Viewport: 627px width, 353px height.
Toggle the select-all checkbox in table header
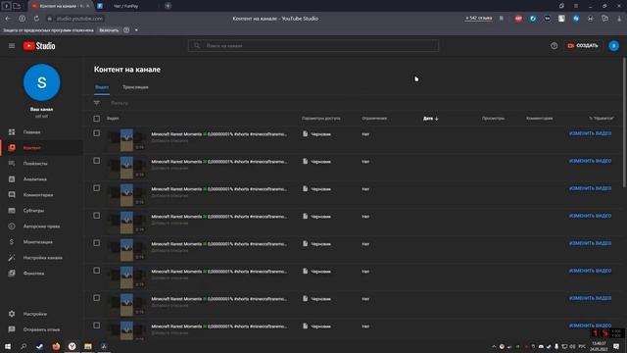click(x=97, y=119)
